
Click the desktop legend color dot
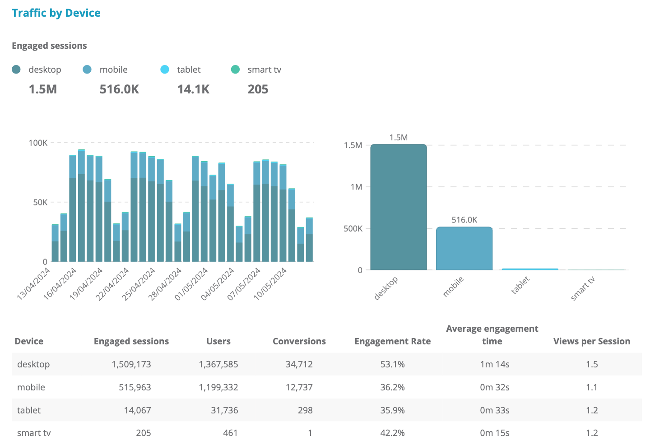[x=16, y=70]
